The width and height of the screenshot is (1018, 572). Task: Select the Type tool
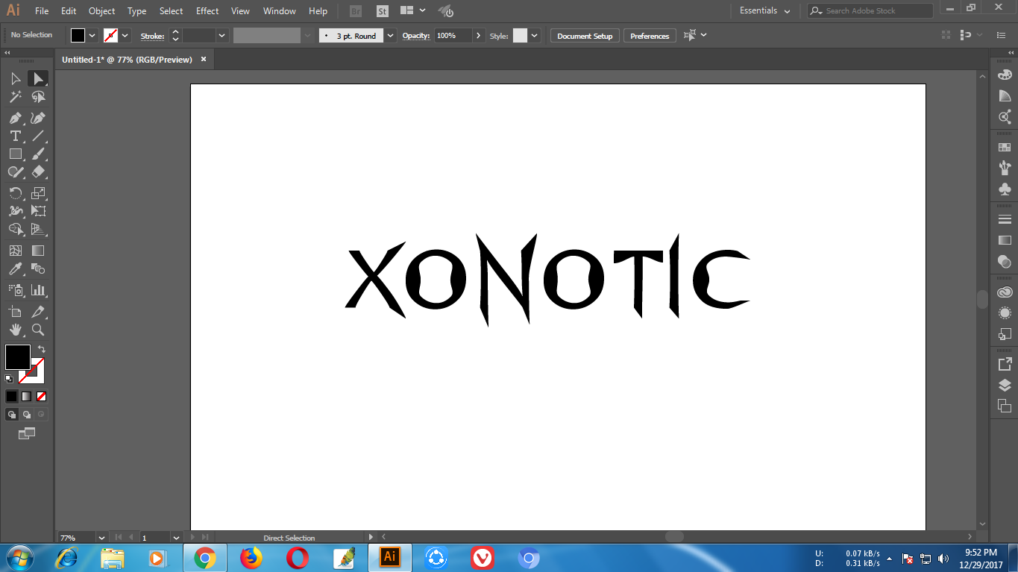(x=15, y=136)
